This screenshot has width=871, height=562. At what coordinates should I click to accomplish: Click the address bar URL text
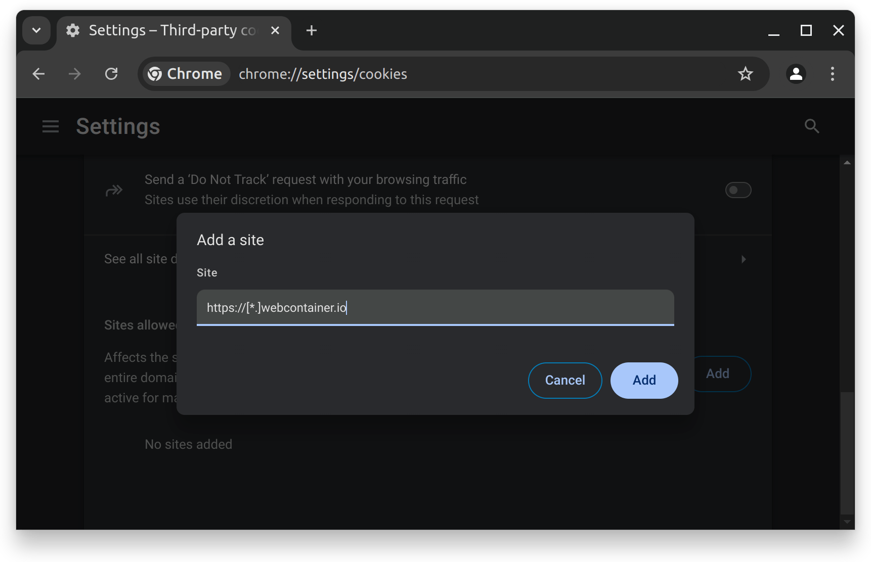[x=323, y=74]
